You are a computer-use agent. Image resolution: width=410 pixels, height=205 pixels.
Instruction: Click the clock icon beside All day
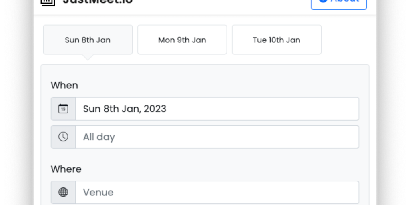(63, 137)
